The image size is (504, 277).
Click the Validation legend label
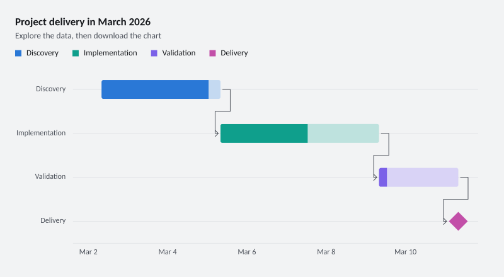[x=179, y=53]
